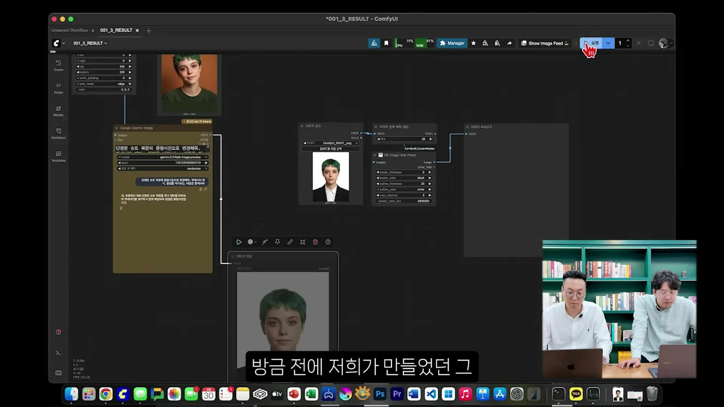Open Visual Studio Code from the dock
This screenshot has width=724, height=407.
click(431, 394)
